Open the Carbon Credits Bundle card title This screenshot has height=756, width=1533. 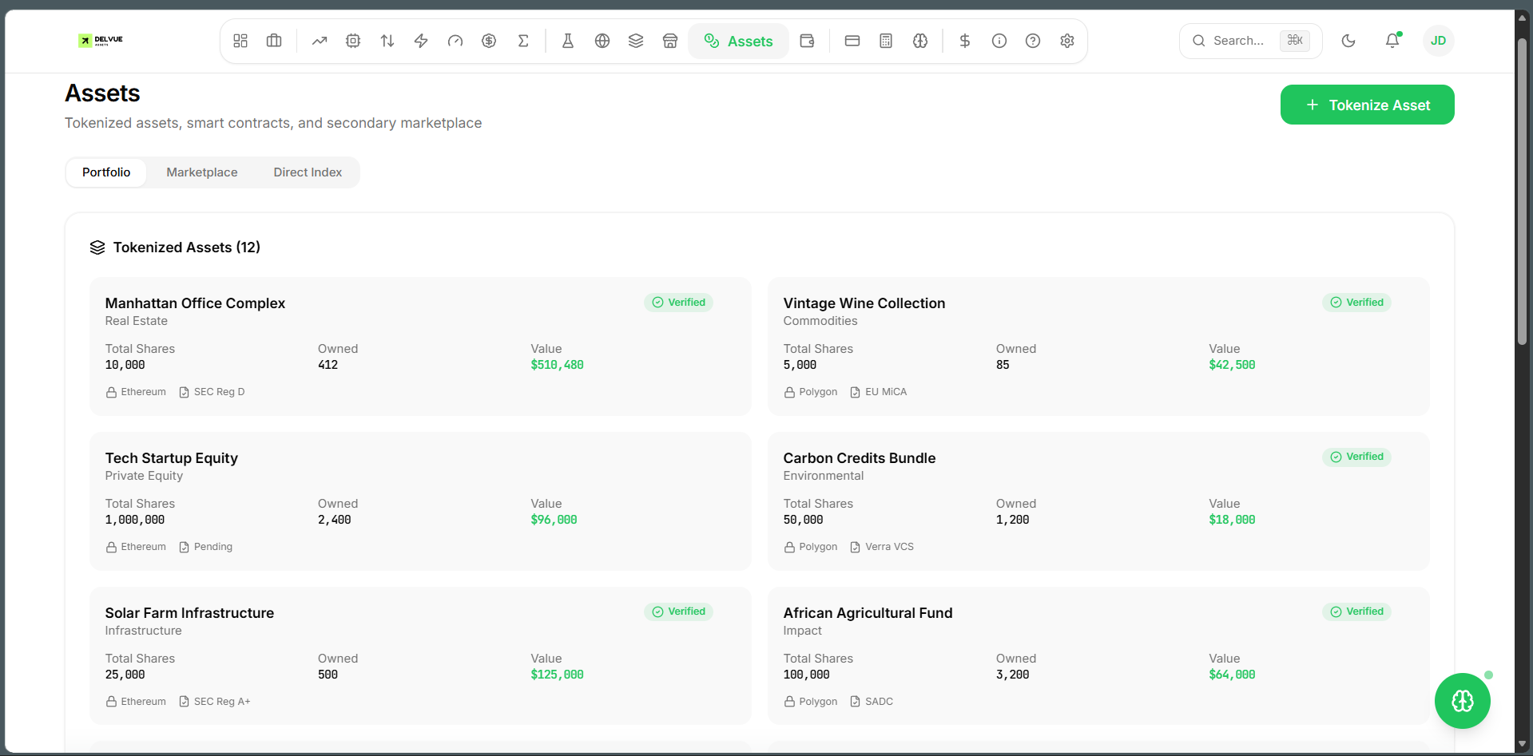coord(859,458)
